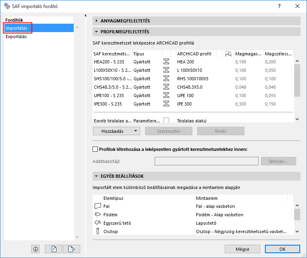This screenshot has width=307, height=258.
Task: Click the Adatbázisfájl input field
Action: click(x=206, y=161)
